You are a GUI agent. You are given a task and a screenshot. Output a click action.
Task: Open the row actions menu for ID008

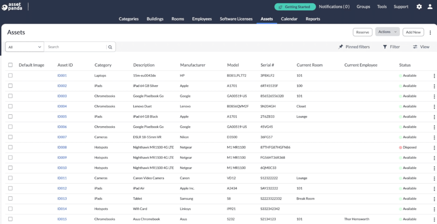[x=434, y=147]
